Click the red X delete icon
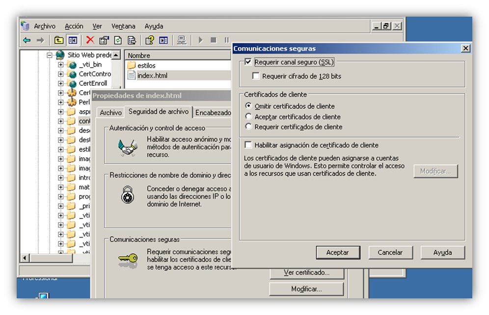This screenshot has width=489, height=315. tap(90, 40)
